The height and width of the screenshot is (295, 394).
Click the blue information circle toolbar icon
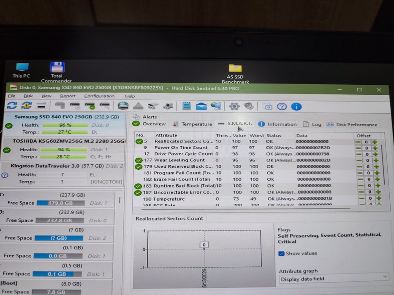[296, 107]
